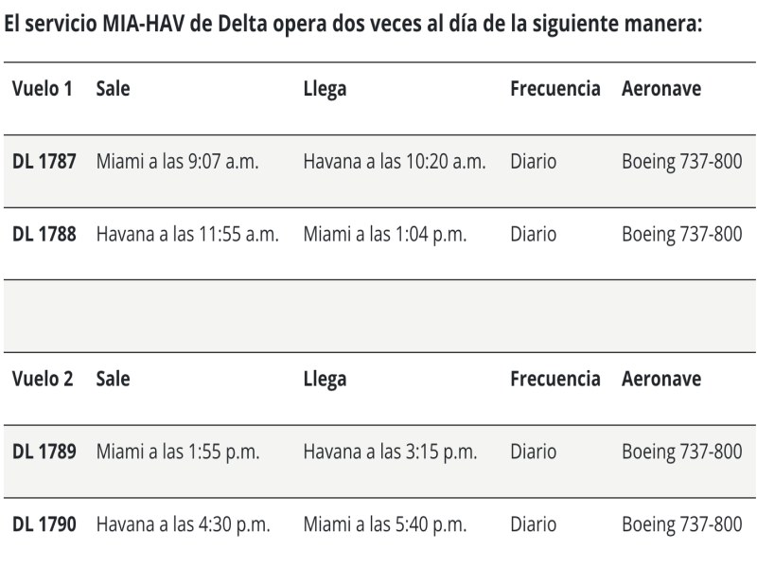The image size is (757, 568).
Task: Click the "Vuelo 2" table header
Action: pyautogui.click(x=42, y=380)
